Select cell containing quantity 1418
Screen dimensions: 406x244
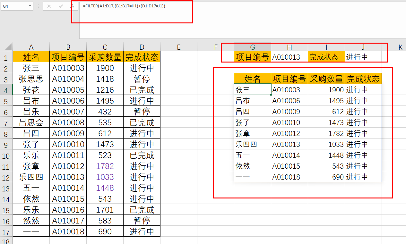point(105,79)
